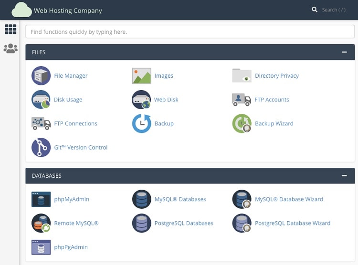
Task: Open the phpPgAdmin icon
Action: (x=41, y=247)
